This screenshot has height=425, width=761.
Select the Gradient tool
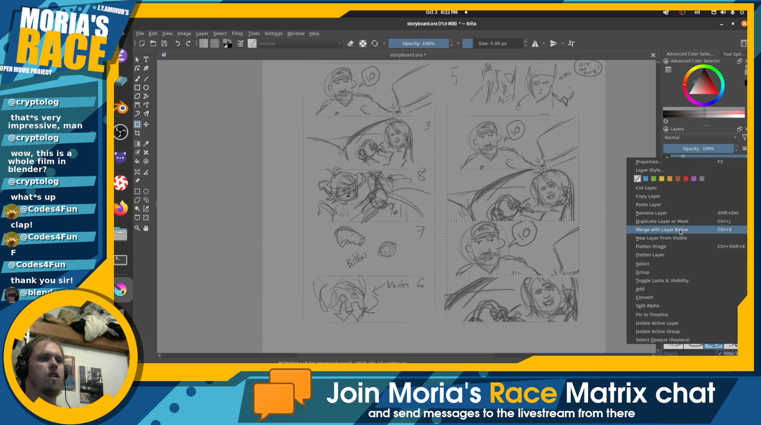coord(137,144)
